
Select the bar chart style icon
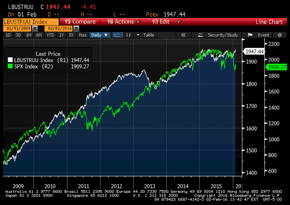(128, 35)
